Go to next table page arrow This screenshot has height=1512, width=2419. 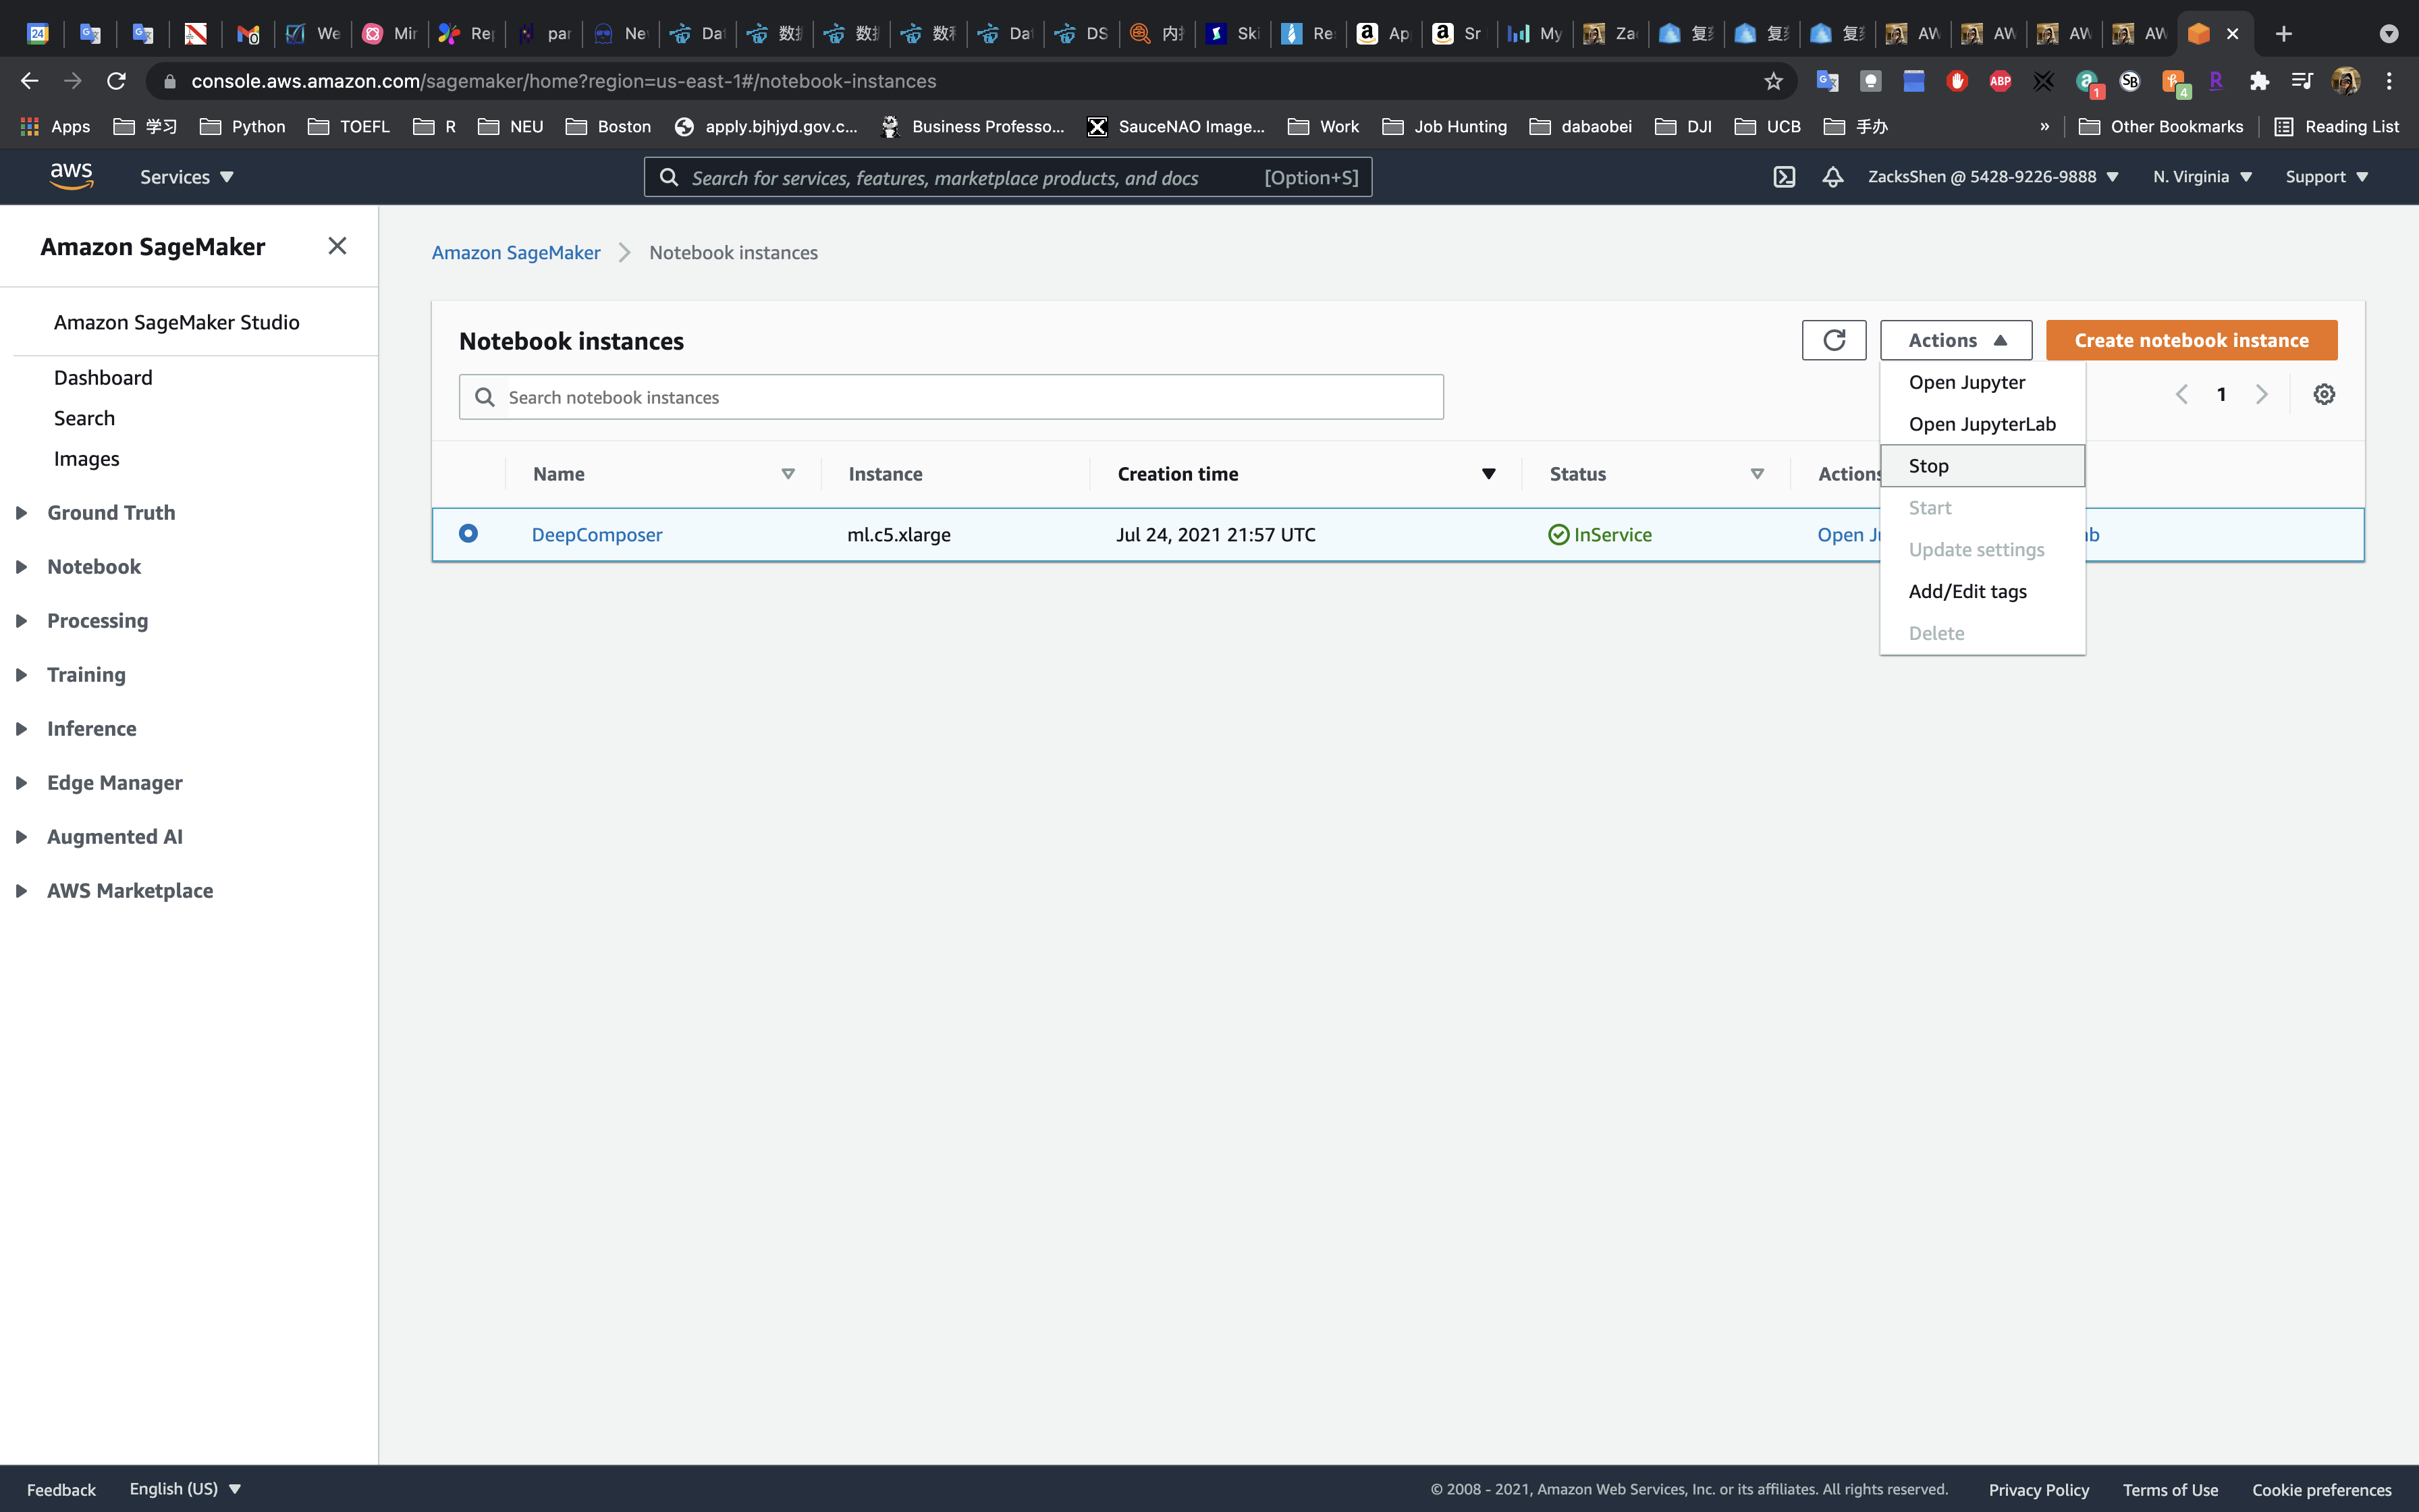coord(2261,394)
